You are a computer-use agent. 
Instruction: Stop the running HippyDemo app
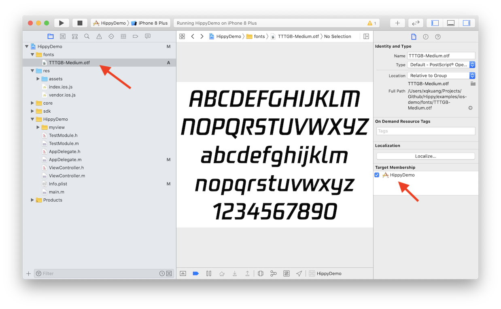(x=80, y=23)
